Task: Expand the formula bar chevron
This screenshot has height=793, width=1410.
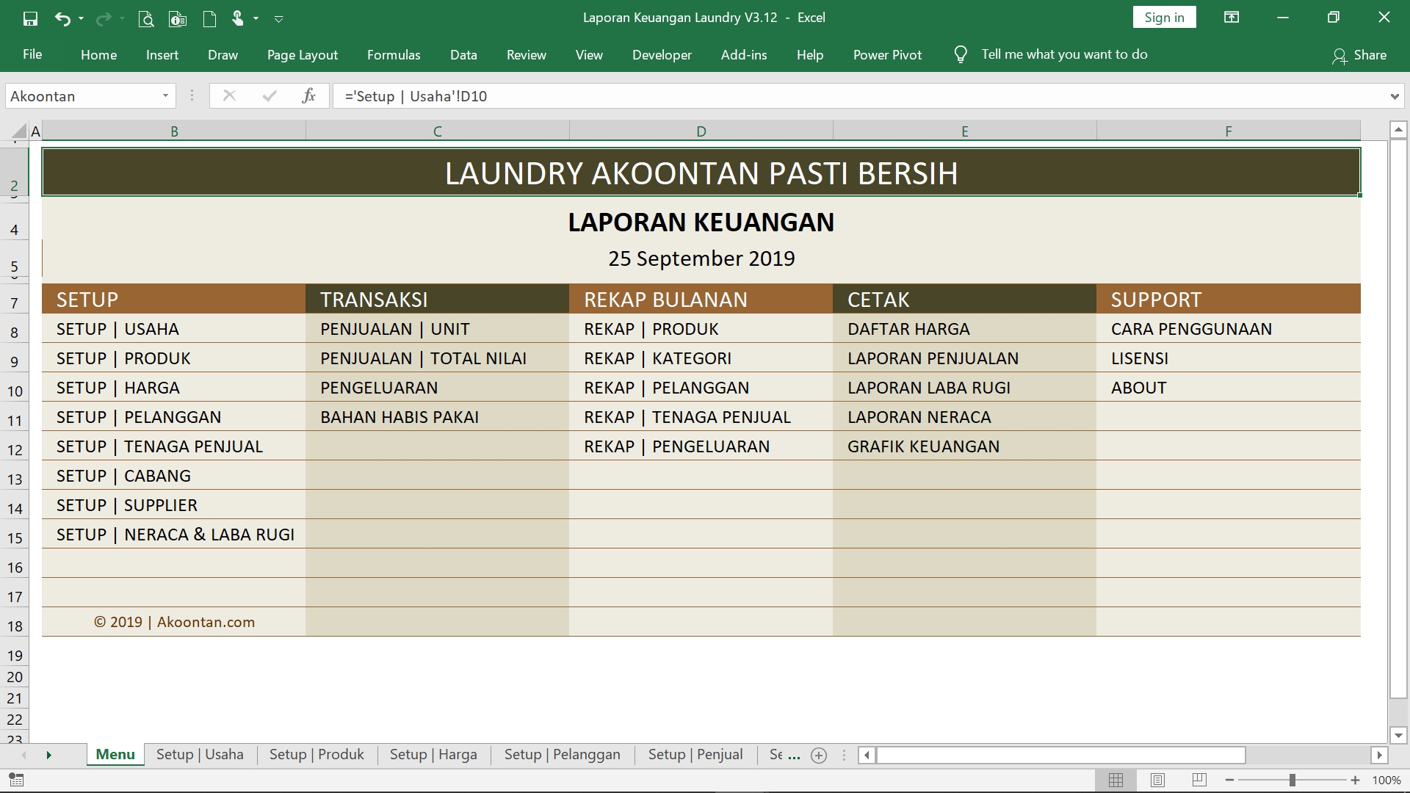Action: click(x=1394, y=96)
